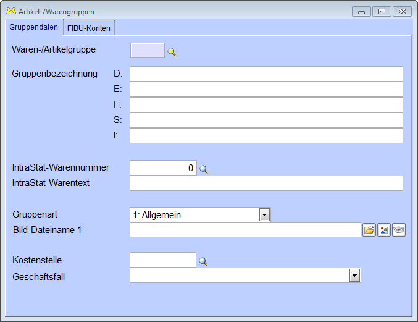
Task: Click the IntraStat-Warentext input field
Action: point(266,183)
